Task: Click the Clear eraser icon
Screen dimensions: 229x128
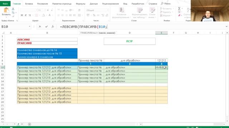Action: click(x=179, y=15)
